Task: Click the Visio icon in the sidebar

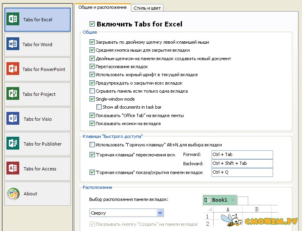Action: pos(13,118)
